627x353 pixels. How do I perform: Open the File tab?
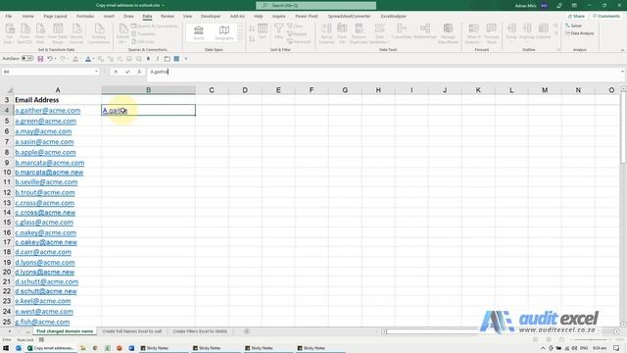[9, 16]
